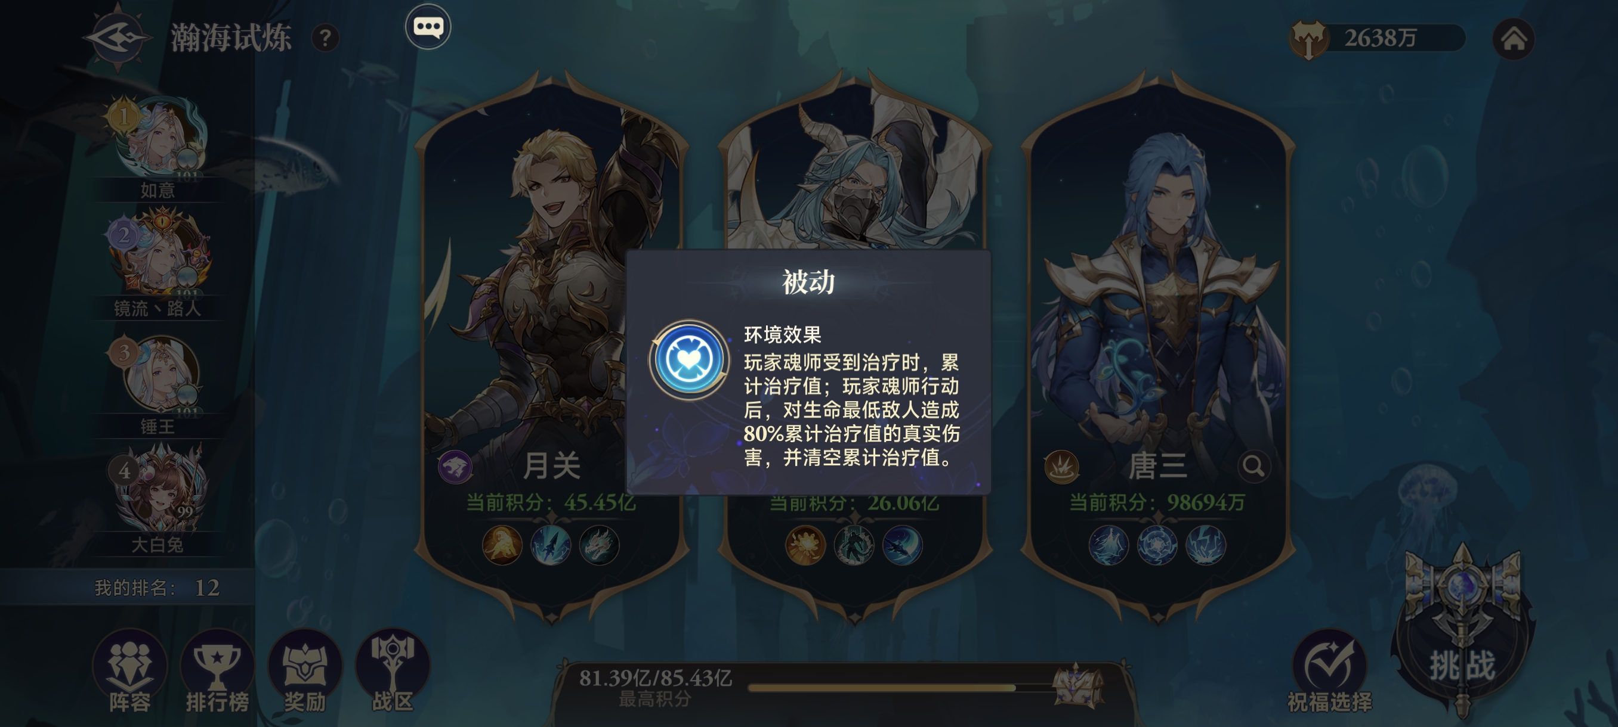Tap the environment effect heart icon
This screenshot has width=1618, height=727.
coord(689,360)
